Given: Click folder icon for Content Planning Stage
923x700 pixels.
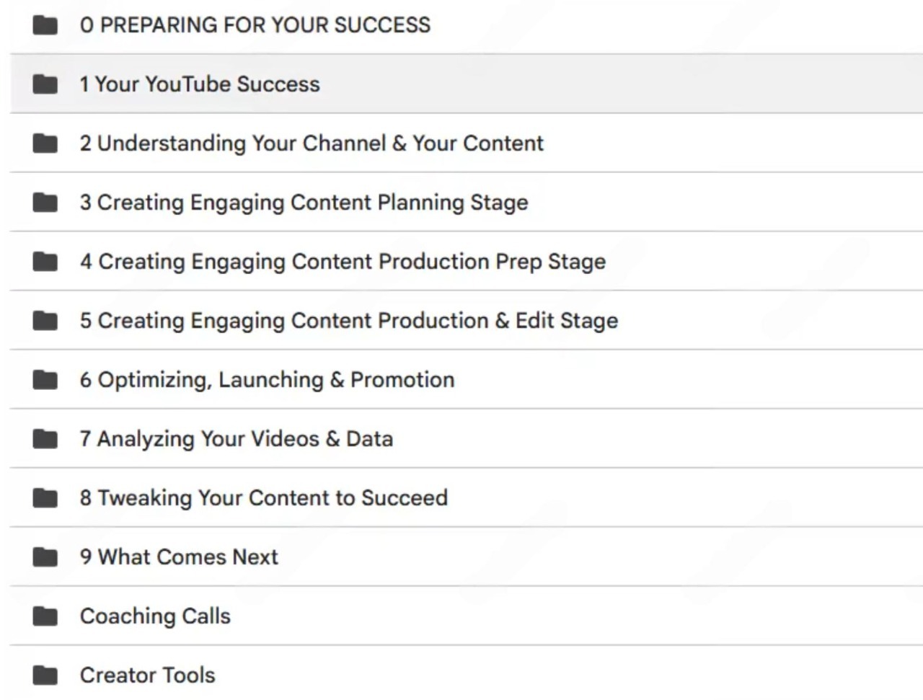Looking at the screenshot, I should tap(45, 203).
